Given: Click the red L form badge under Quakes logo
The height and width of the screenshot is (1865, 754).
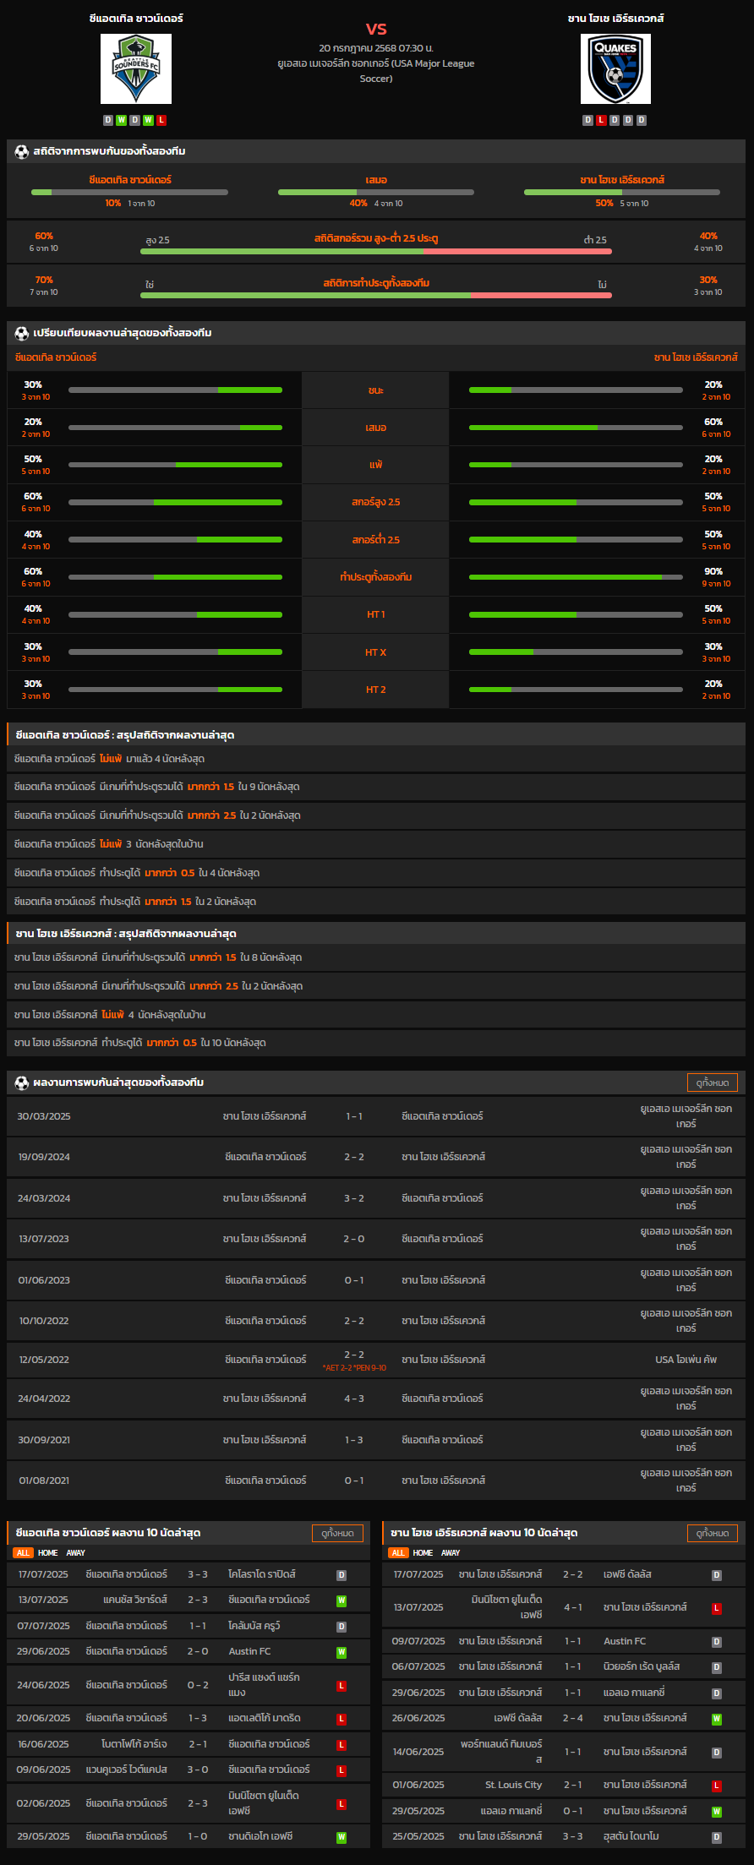Looking at the screenshot, I should (x=602, y=120).
